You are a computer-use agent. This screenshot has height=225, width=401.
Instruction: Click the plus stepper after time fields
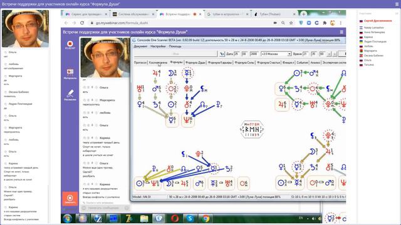tap(329, 54)
